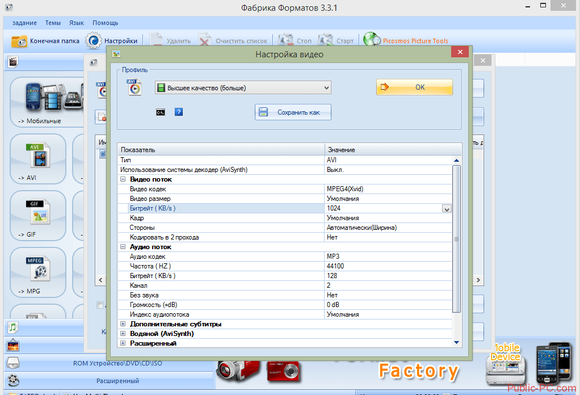
Task: Open the Битрейт 1024 value dropdown
Action: click(x=447, y=209)
